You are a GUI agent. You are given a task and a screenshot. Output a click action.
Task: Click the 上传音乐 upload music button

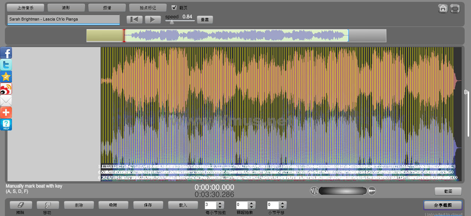25,7
